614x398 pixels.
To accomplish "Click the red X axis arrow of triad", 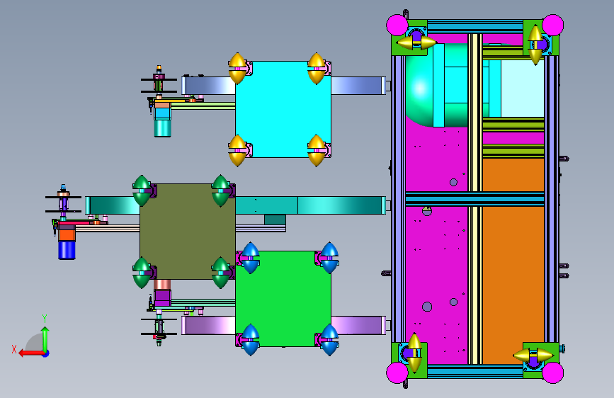I will coord(30,353).
